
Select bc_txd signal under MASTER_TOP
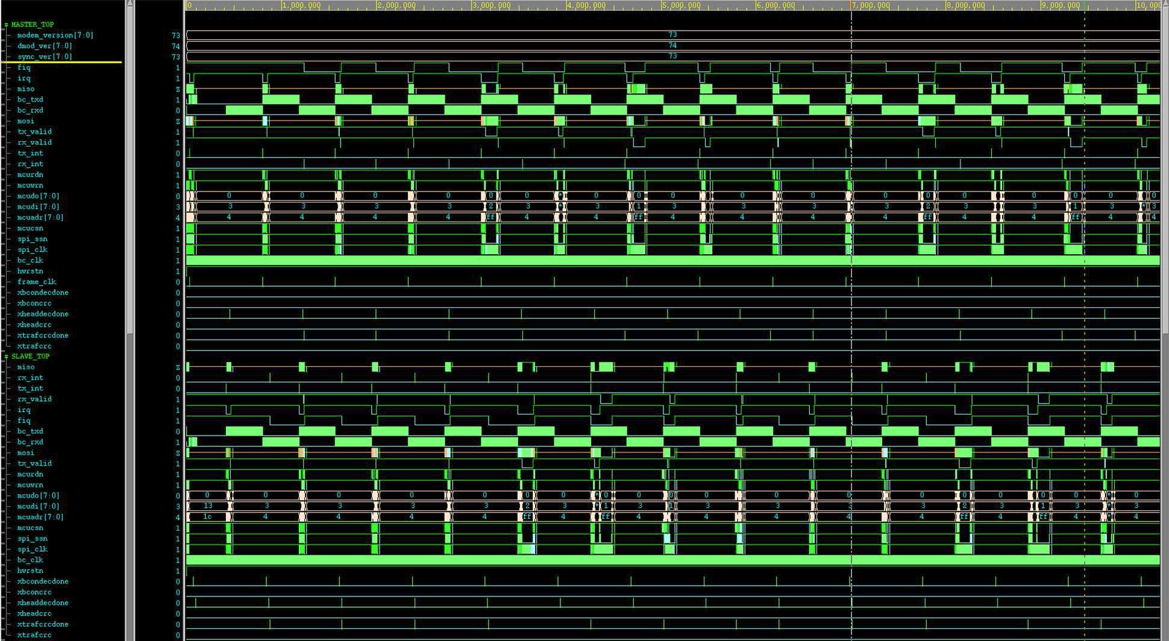click(x=30, y=99)
